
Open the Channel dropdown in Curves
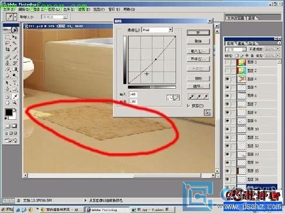click(170, 30)
